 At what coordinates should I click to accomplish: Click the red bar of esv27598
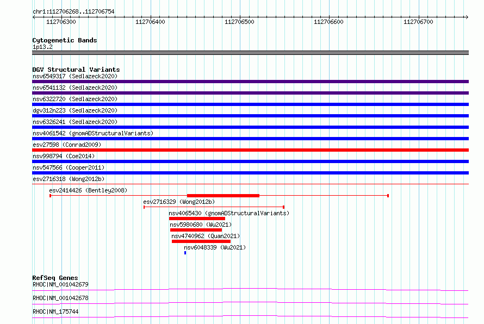[x=250, y=150]
